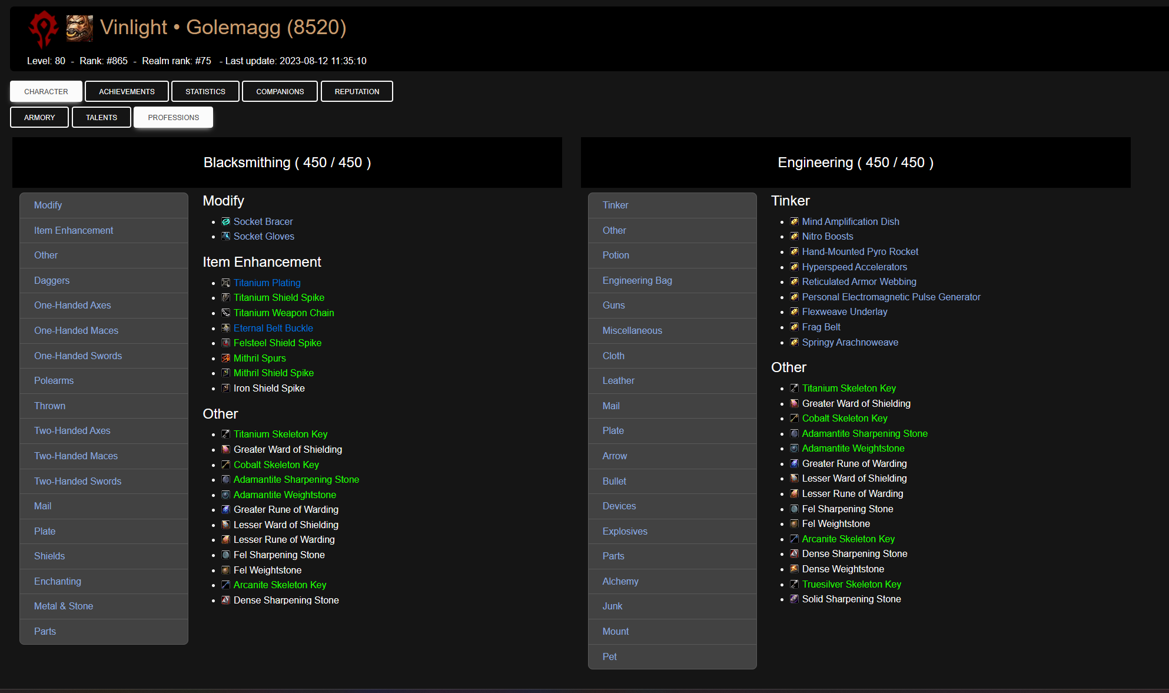Select the Metal & Stone category
This screenshot has height=693, width=1169.
click(64, 606)
